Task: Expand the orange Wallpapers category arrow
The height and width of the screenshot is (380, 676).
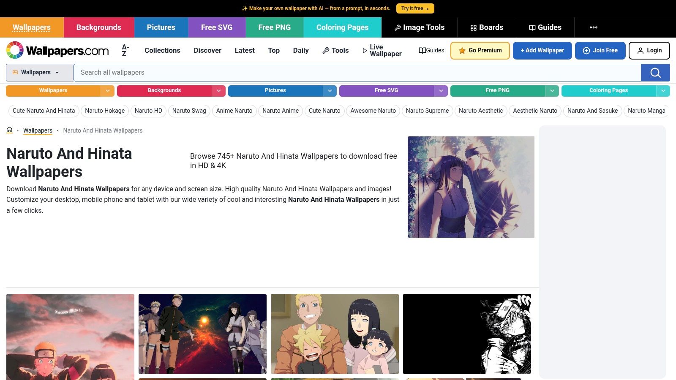Action: 108,90
